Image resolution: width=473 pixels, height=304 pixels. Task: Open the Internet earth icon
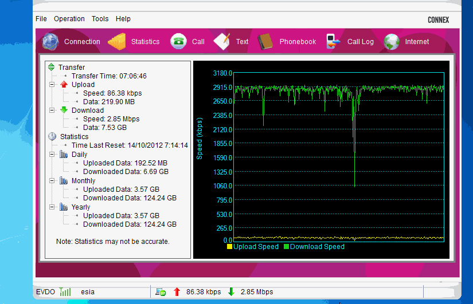tap(392, 42)
